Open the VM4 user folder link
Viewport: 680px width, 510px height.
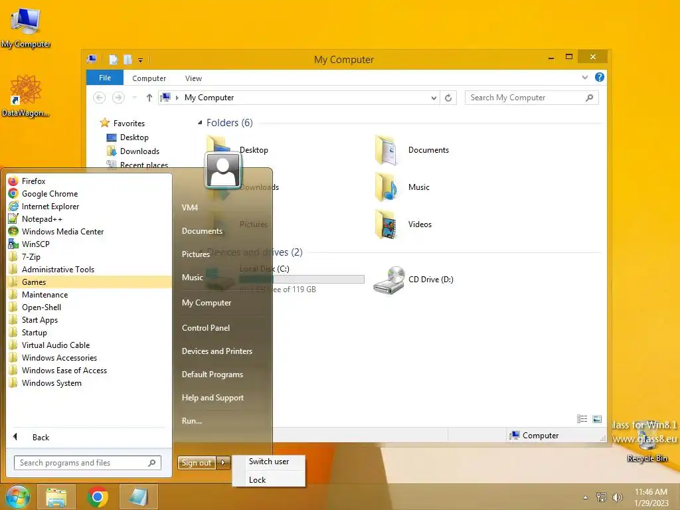[x=189, y=208]
